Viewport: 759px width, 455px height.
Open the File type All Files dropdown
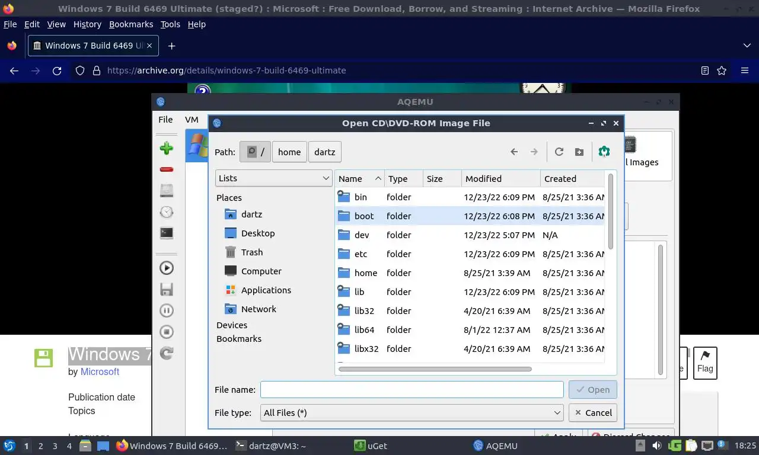click(412, 412)
